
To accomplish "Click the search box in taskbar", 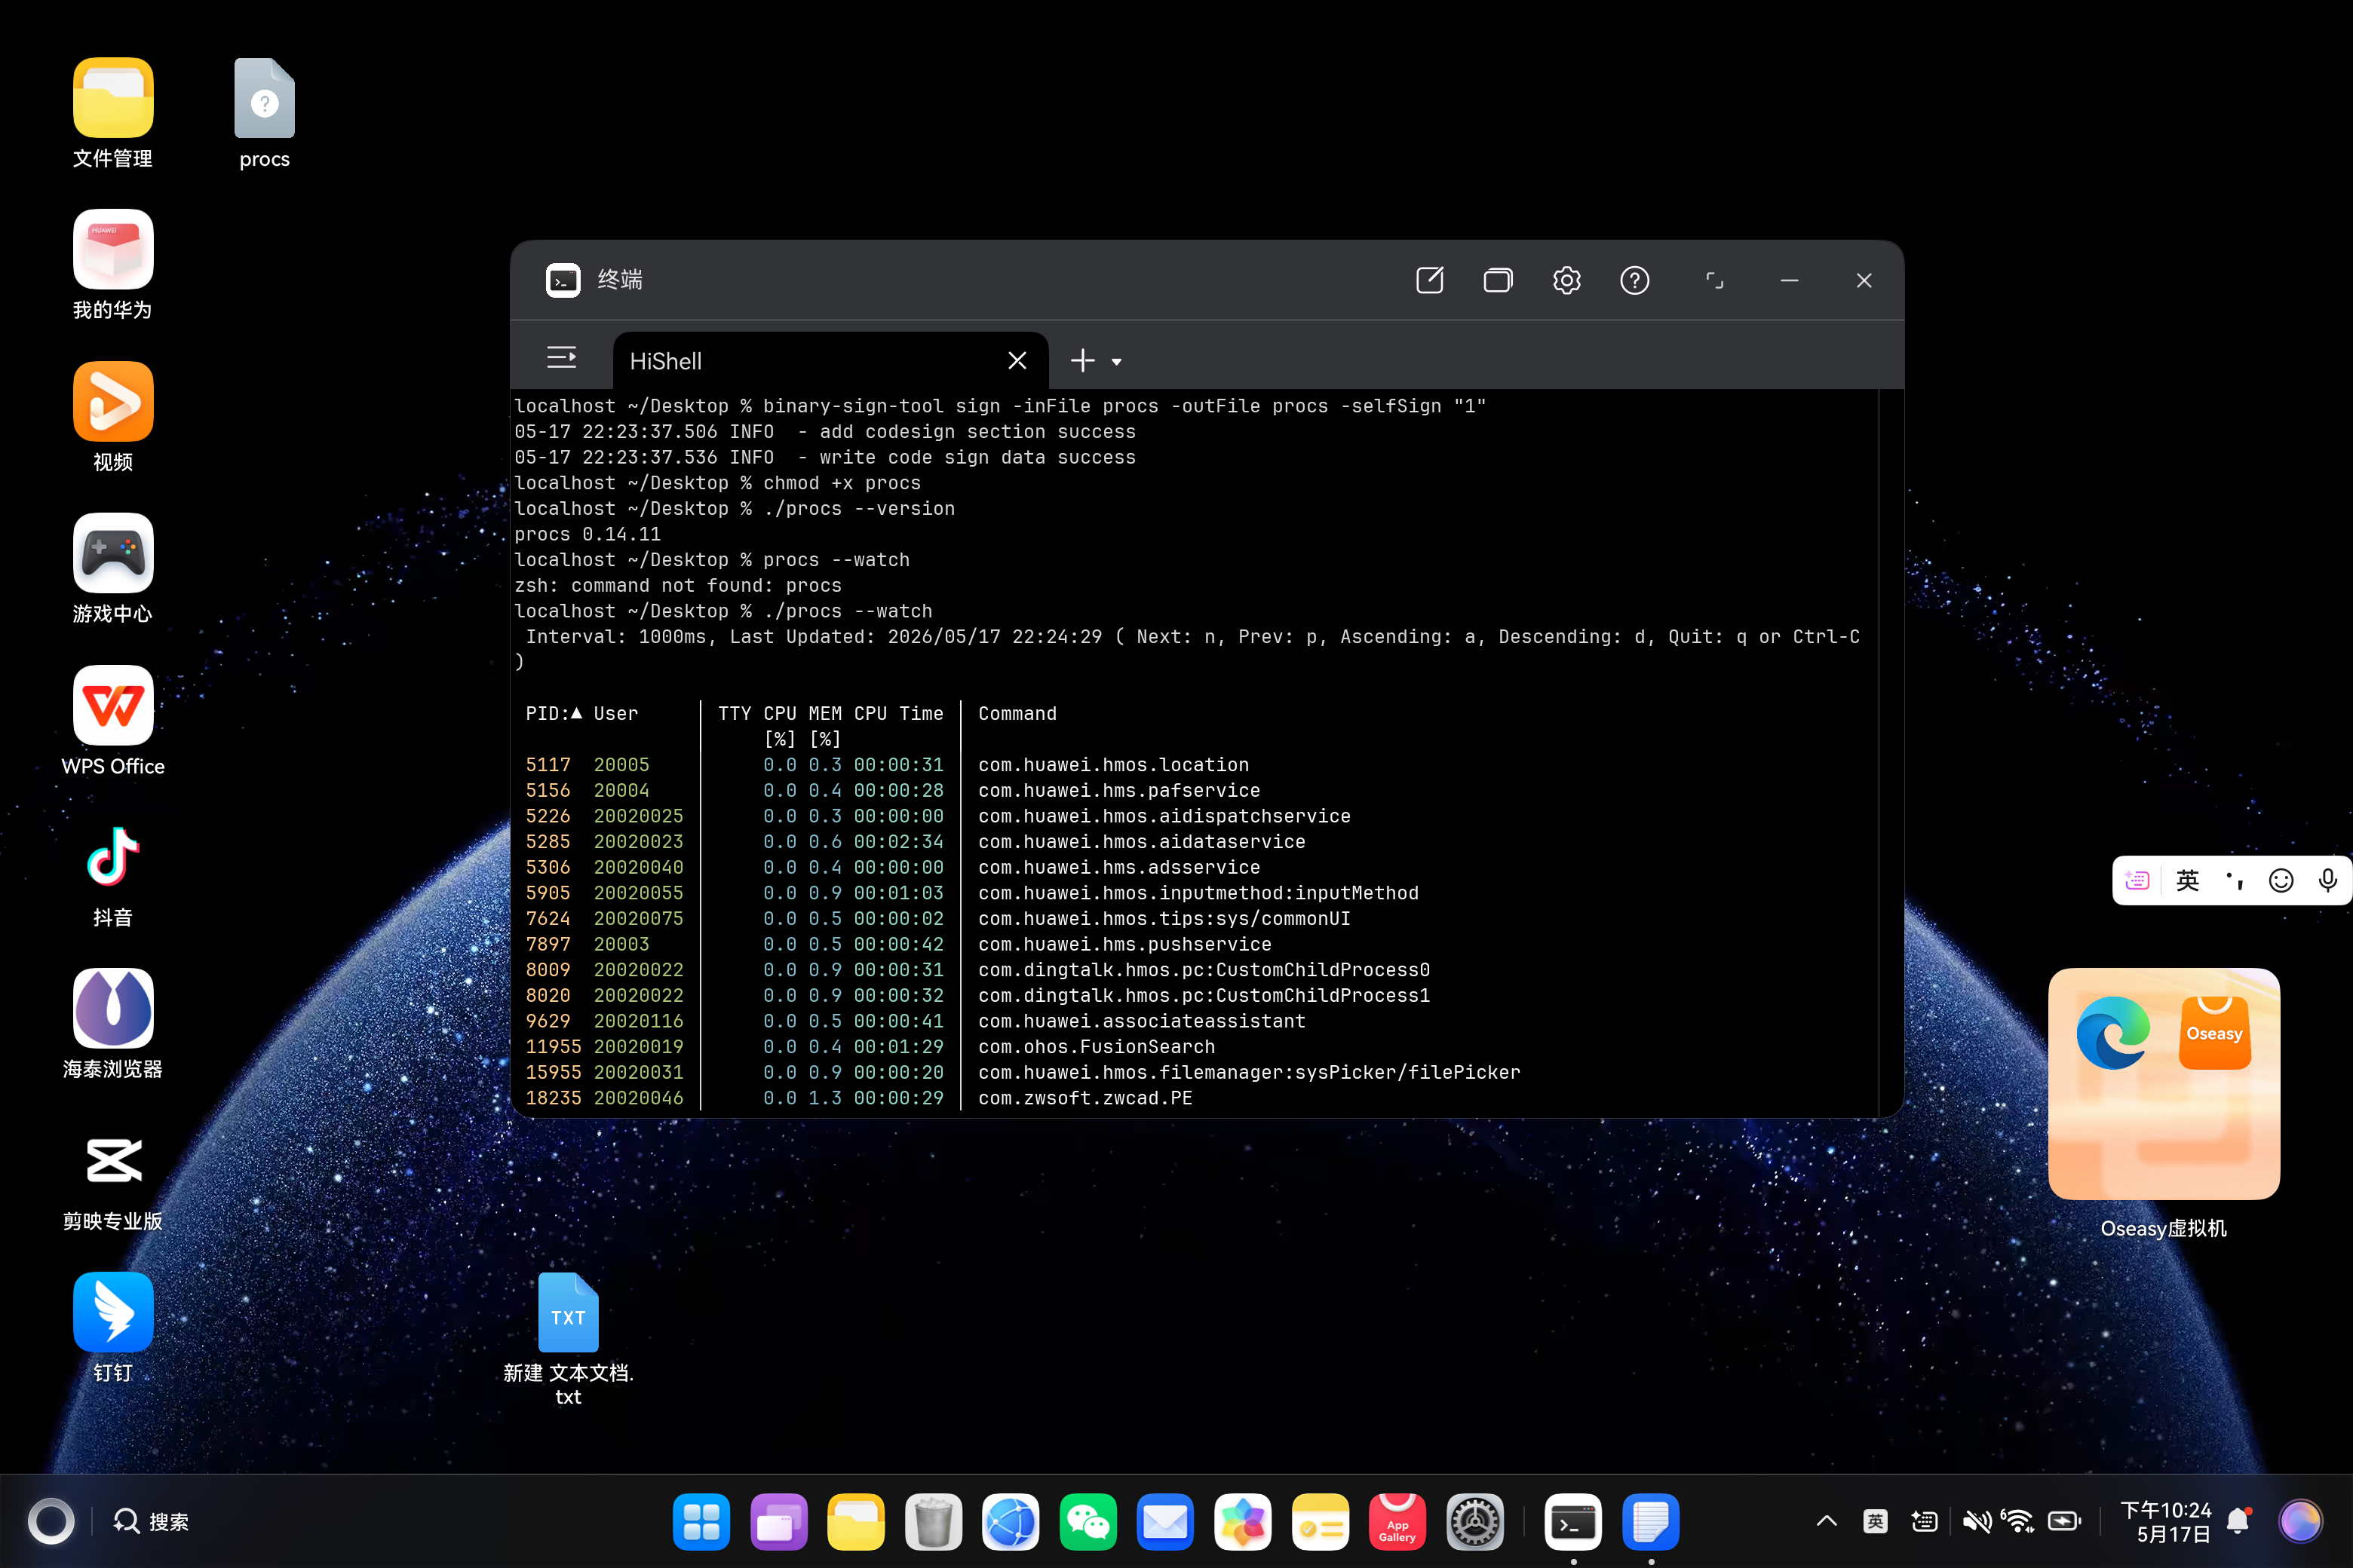I will (151, 1522).
